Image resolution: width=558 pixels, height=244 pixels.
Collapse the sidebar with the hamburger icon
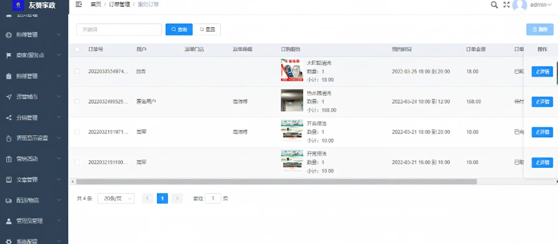click(79, 4)
